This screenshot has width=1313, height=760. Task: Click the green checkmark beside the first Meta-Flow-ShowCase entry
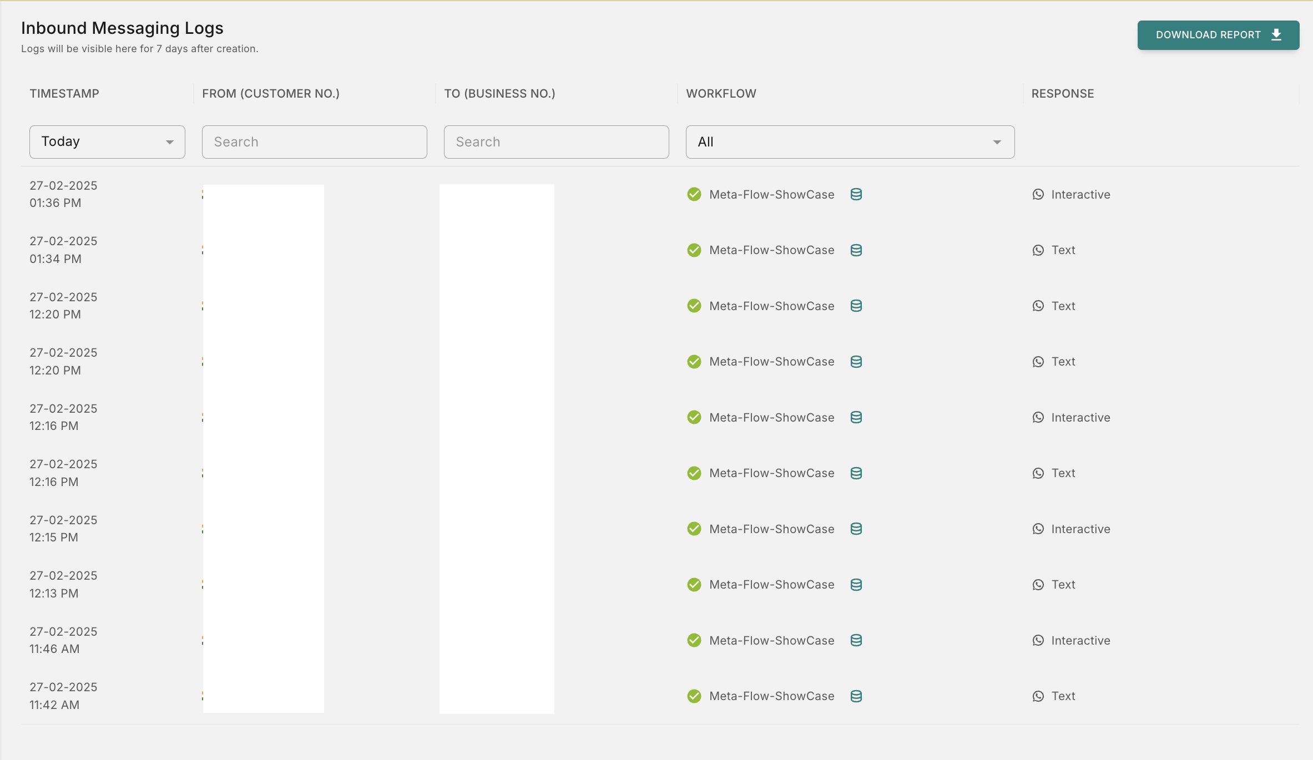(694, 194)
